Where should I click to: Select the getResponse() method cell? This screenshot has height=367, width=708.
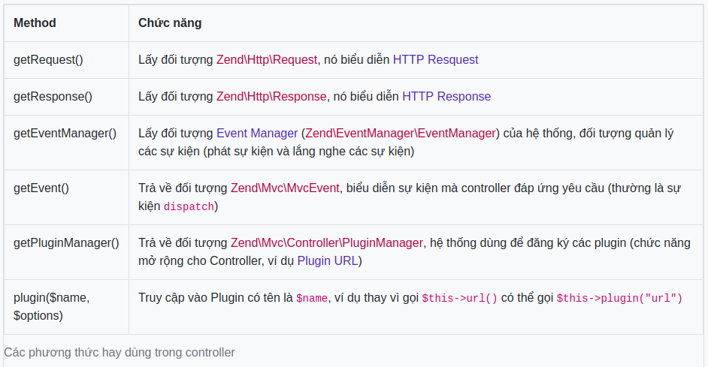point(53,97)
